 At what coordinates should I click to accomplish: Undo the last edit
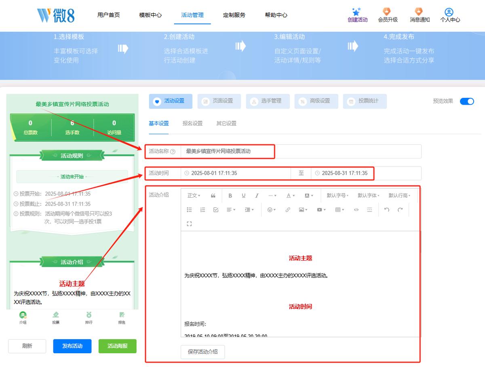(387, 210)
